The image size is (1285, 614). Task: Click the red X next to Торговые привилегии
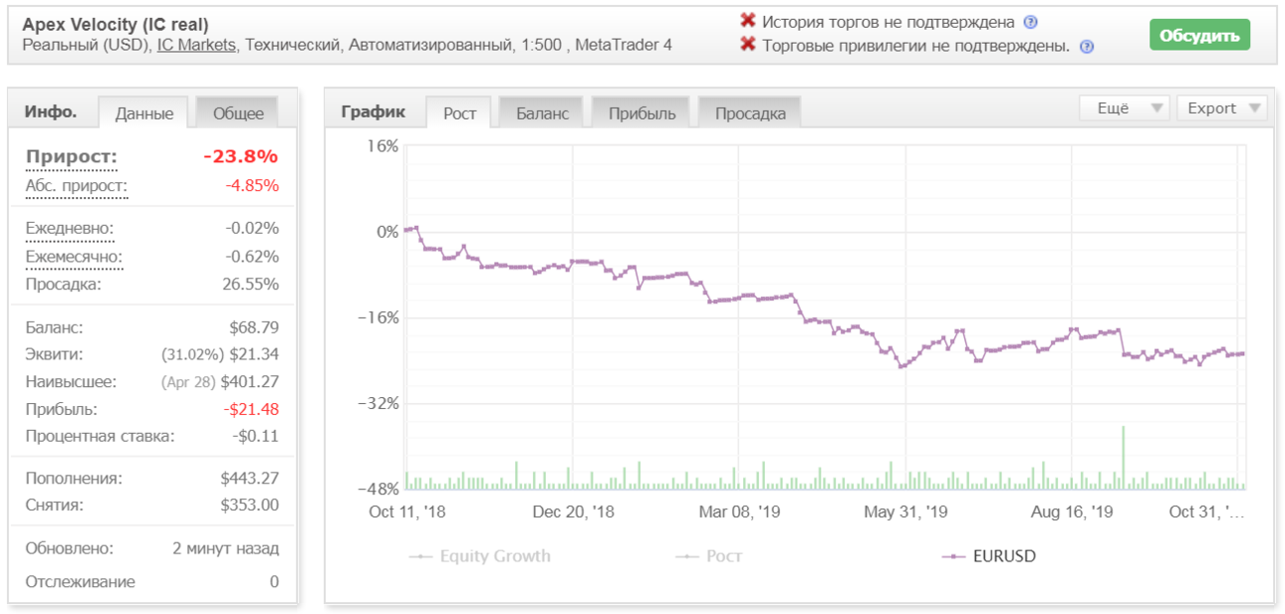tap(748, 46)
